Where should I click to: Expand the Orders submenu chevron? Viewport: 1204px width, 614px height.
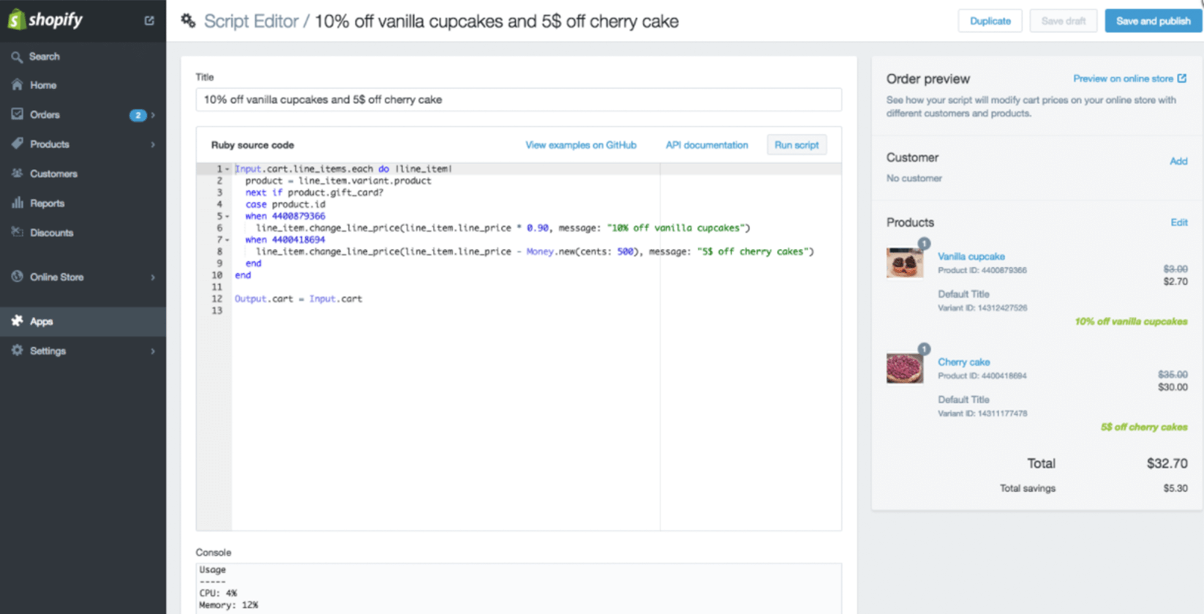pos(153,115)
